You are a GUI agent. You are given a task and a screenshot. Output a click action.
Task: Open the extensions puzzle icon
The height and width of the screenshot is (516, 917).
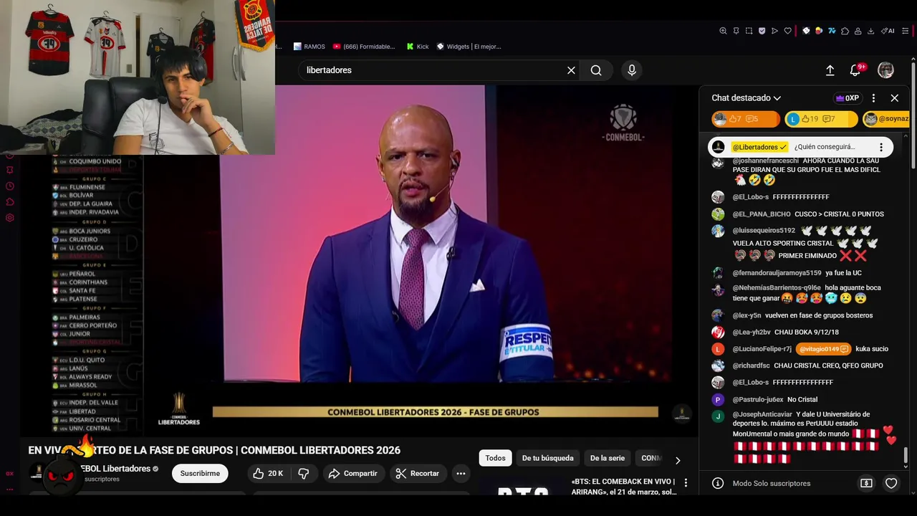[x=845, y=31]
